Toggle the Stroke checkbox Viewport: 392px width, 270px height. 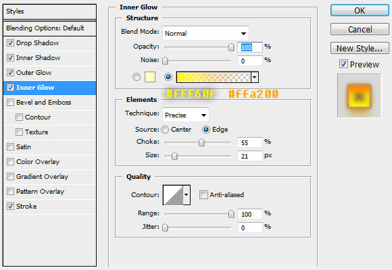pyautogui.click(x=10, y=207)
